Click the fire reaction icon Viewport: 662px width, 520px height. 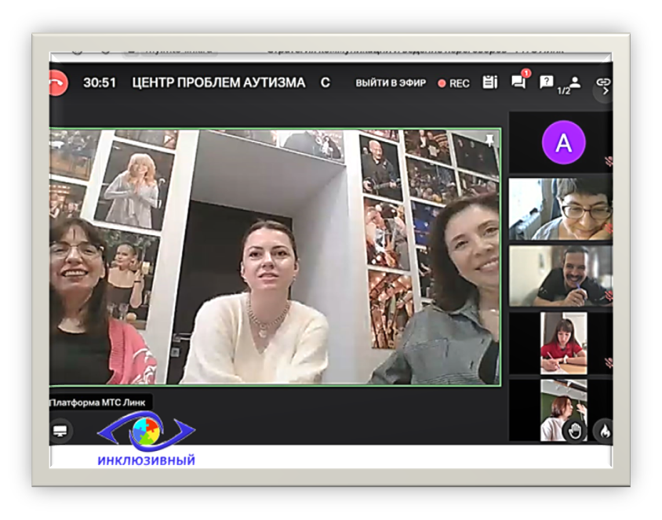pos(604,431)
